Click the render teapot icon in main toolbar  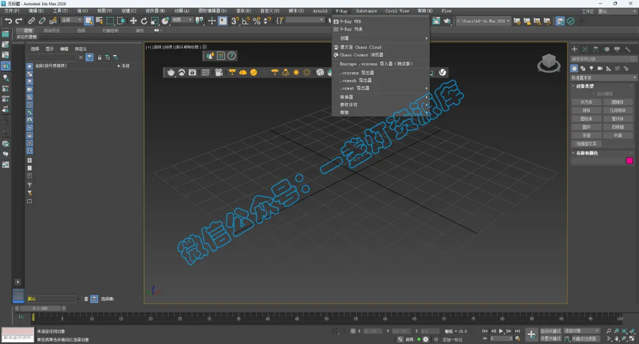[447, 21]
